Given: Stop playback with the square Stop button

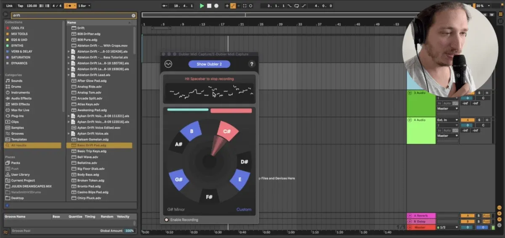Looking at the screenshot, I should tap(209, 6).
